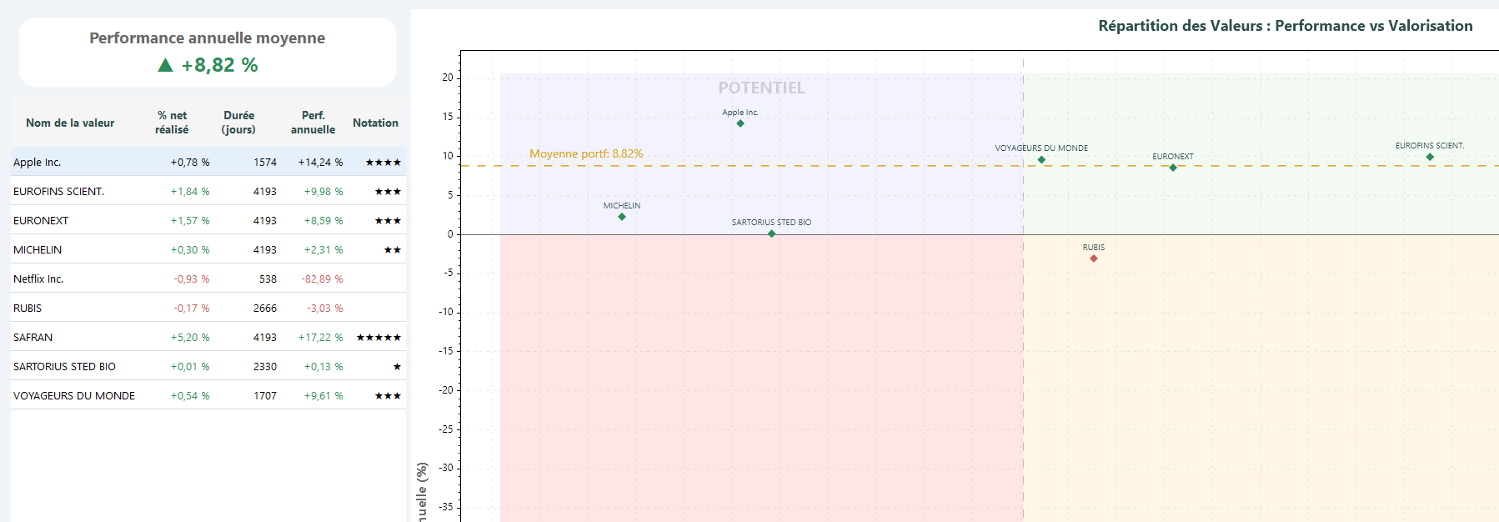
Task: Select the VOYAGEURS DU MONDE chart marker
Action: coord(1041,159)
